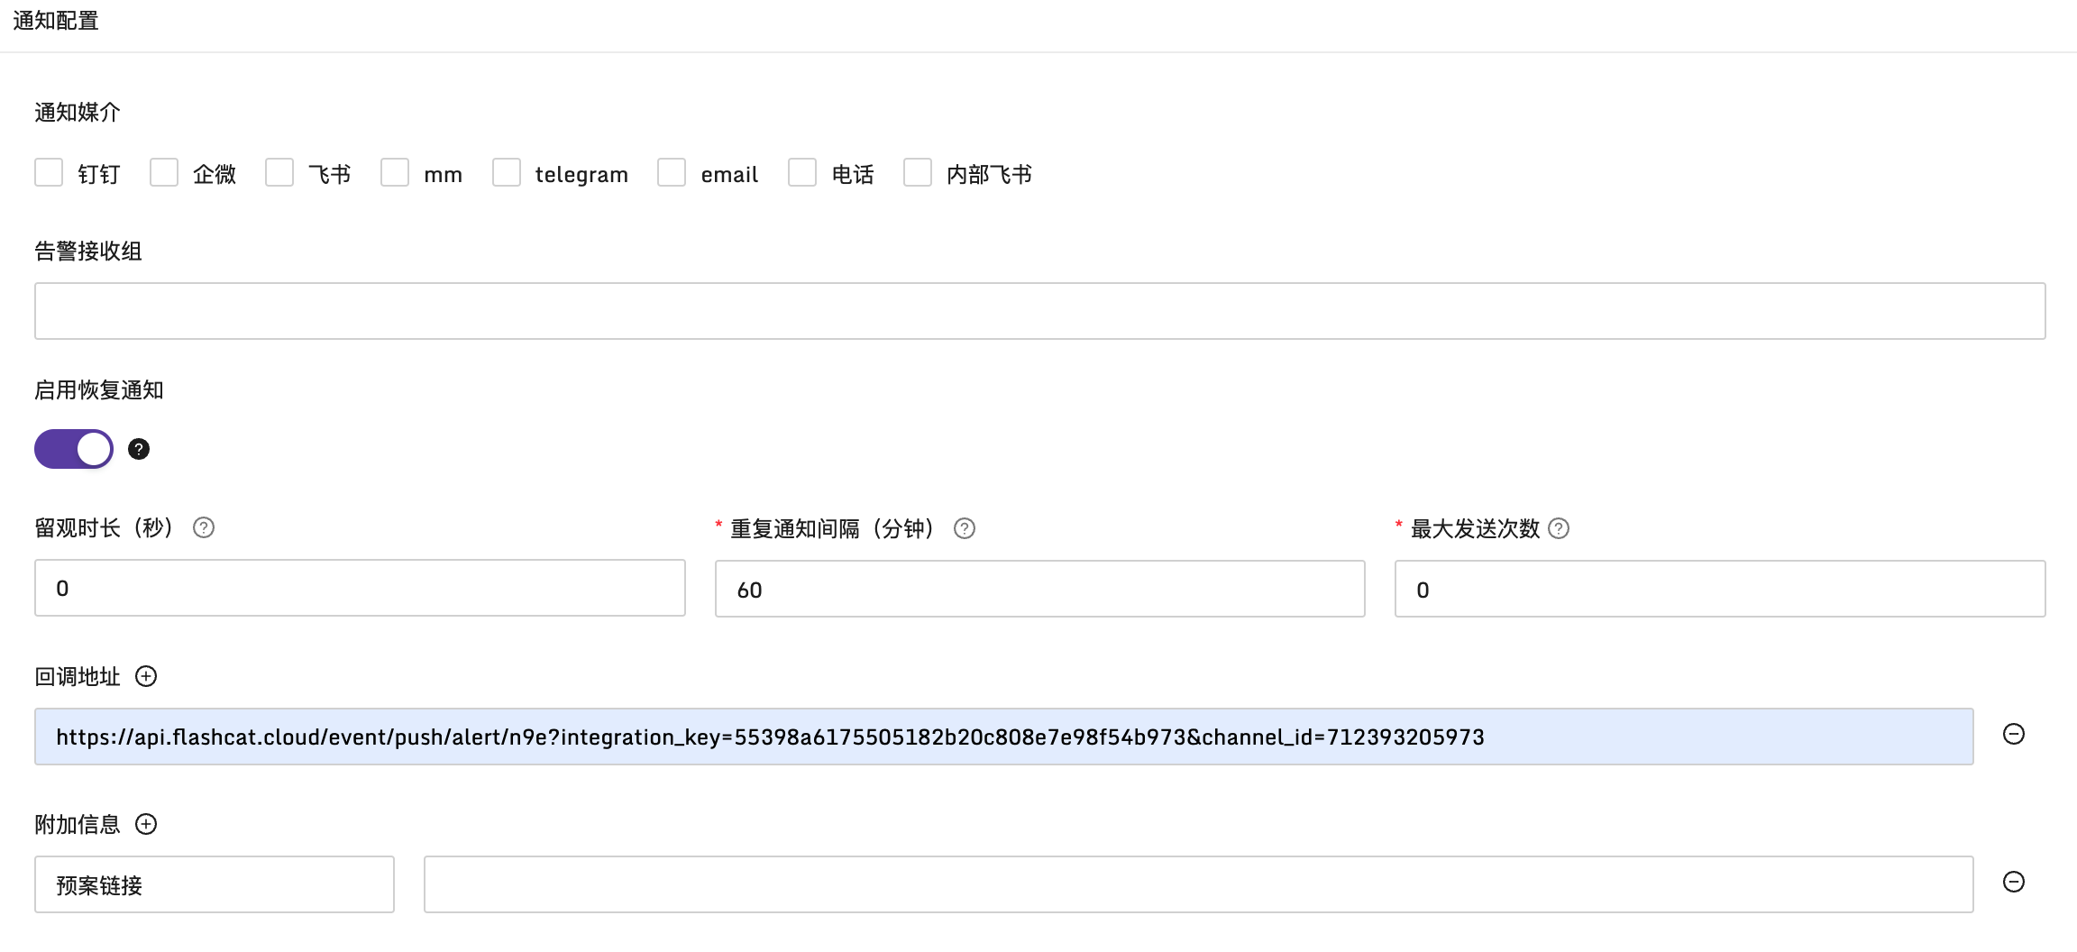Select the telegram notification checkbox
Screen dimensions: 2077x952
[x=506, y=172]
